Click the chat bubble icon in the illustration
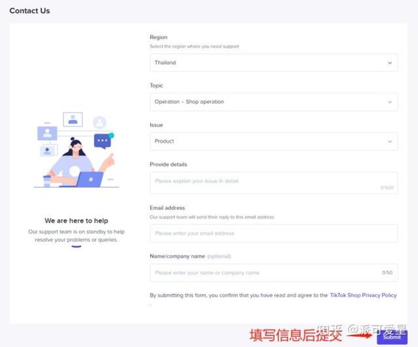 click(x=103, y=140)
